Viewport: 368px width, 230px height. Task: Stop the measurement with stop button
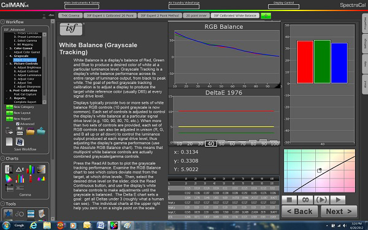(x=289, y=200)
